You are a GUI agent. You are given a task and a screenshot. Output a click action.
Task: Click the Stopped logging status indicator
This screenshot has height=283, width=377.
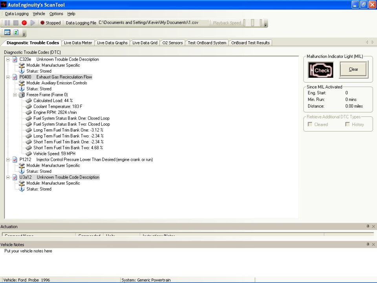tap(51, 23)
